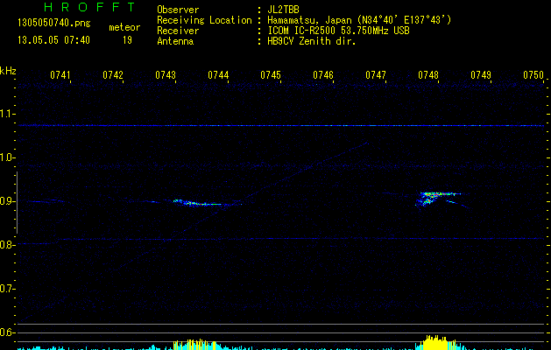
Task: Select the JL2TBB observer callsign
Action: pyautogui.click(x=284, y=10)
